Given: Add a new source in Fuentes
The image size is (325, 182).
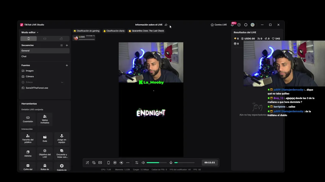Looking at the screenshot, I should (x=67, y=65).
